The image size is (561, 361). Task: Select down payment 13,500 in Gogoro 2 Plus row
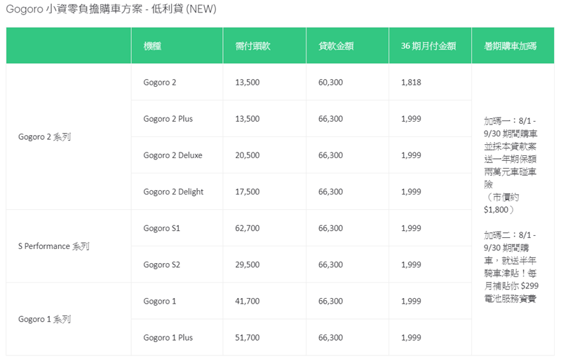click(x=248, y=118)
